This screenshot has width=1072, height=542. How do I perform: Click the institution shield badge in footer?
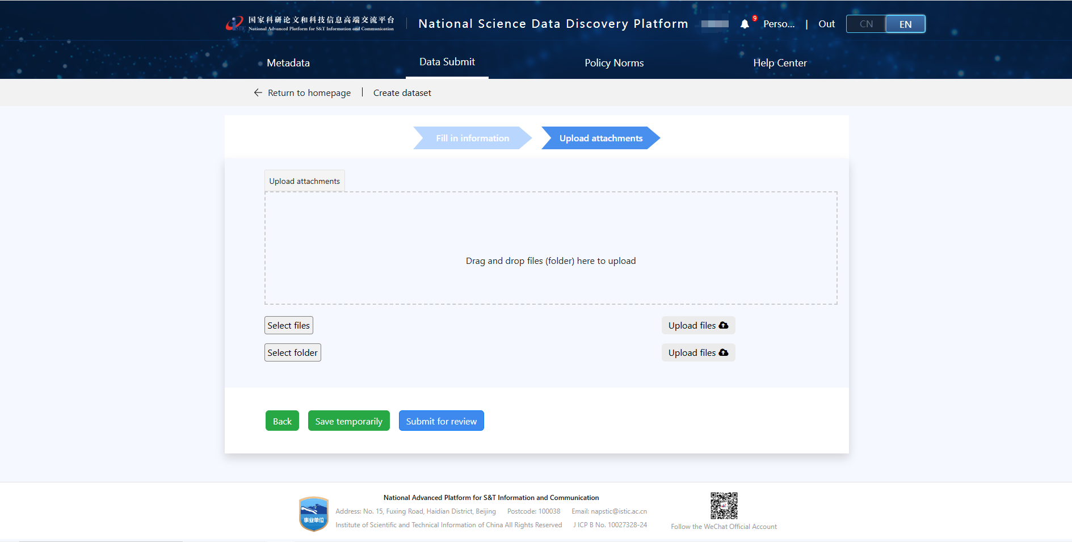click(x=313, y=514)
